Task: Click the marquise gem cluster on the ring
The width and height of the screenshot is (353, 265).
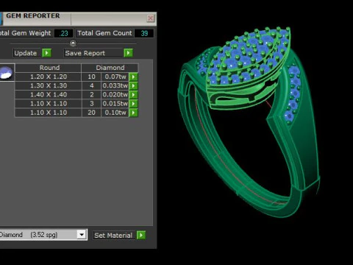Action: coord(248,57)
